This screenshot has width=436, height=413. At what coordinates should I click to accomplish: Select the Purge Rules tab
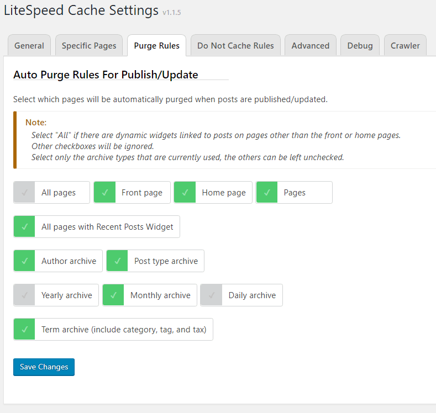(156, 46)
